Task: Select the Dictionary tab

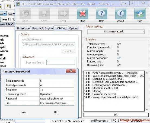Action: coord(61,28)
